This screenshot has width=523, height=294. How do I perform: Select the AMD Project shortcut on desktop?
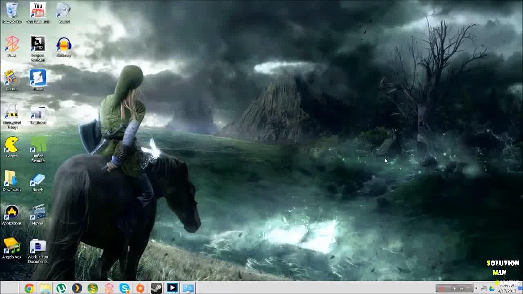point(38,49)
